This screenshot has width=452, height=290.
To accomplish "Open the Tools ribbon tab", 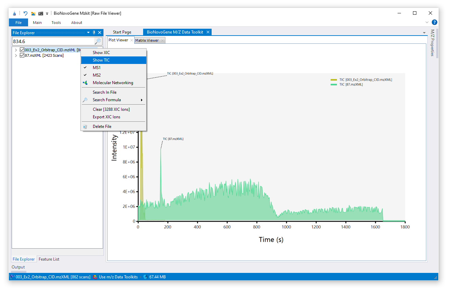I will pos(56,23).
